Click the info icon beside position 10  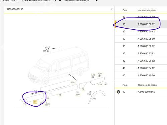[x=118, y=92]
